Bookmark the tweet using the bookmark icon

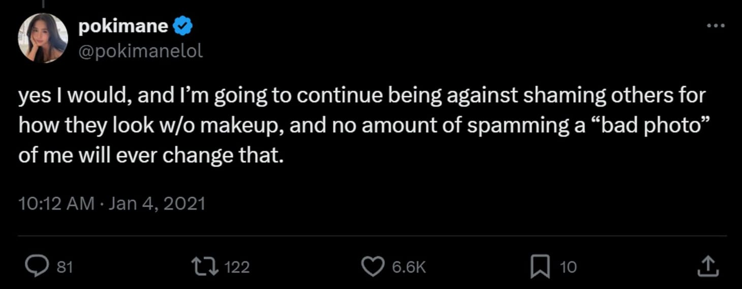tap(540, 267)
